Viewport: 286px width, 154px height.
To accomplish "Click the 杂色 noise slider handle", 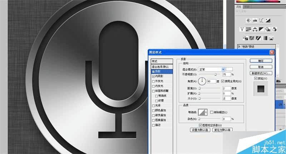I will [199, 119].
